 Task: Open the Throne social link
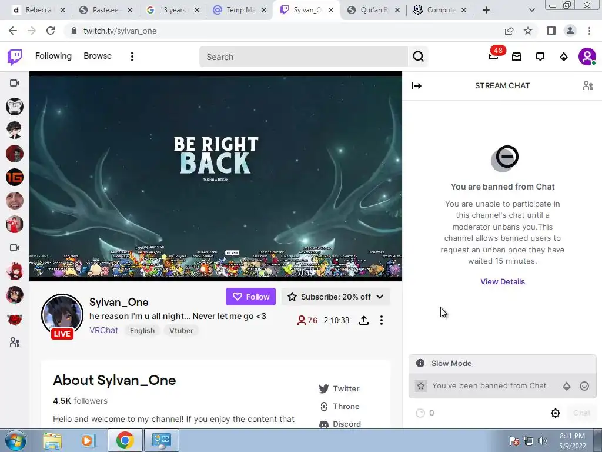pyautogui.click(x=339, y=406)
